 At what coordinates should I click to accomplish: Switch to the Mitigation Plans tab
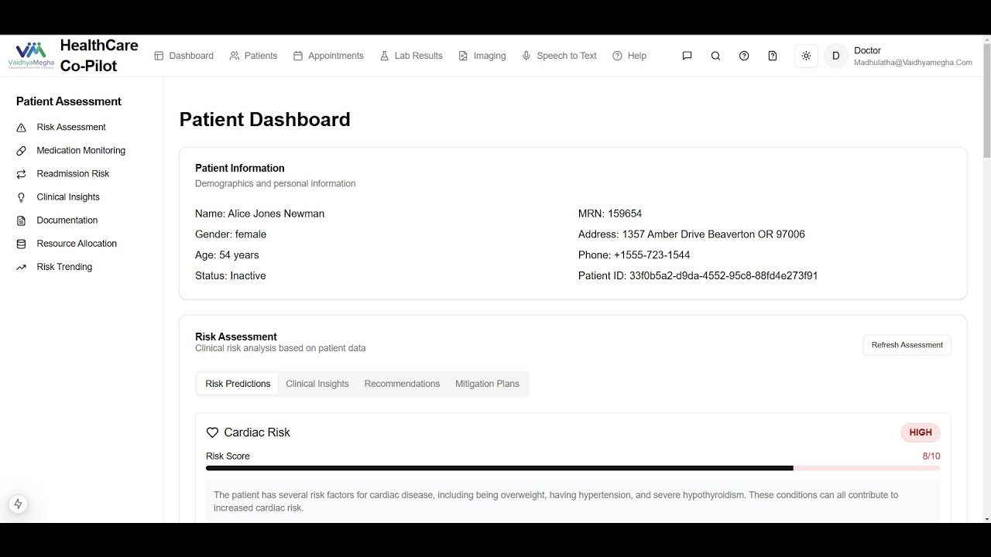click(x=487, y=384)
